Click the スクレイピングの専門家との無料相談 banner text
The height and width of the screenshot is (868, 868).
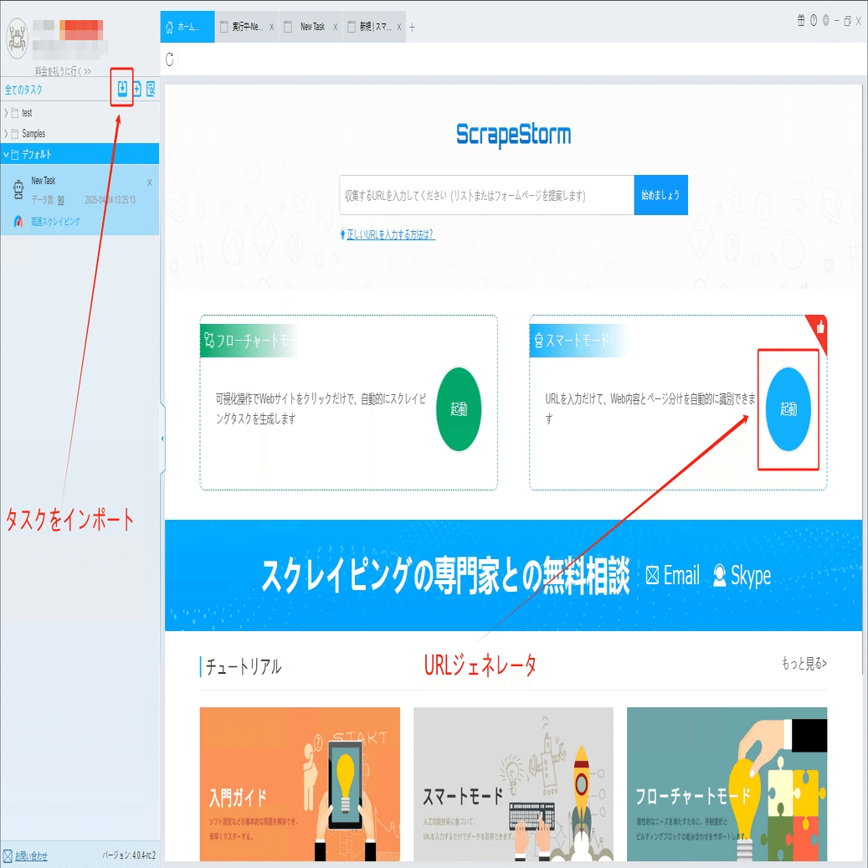tap(445, 576)
